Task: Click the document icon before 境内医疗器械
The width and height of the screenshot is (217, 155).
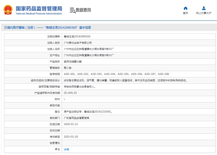Action: [x=5, y=28]
